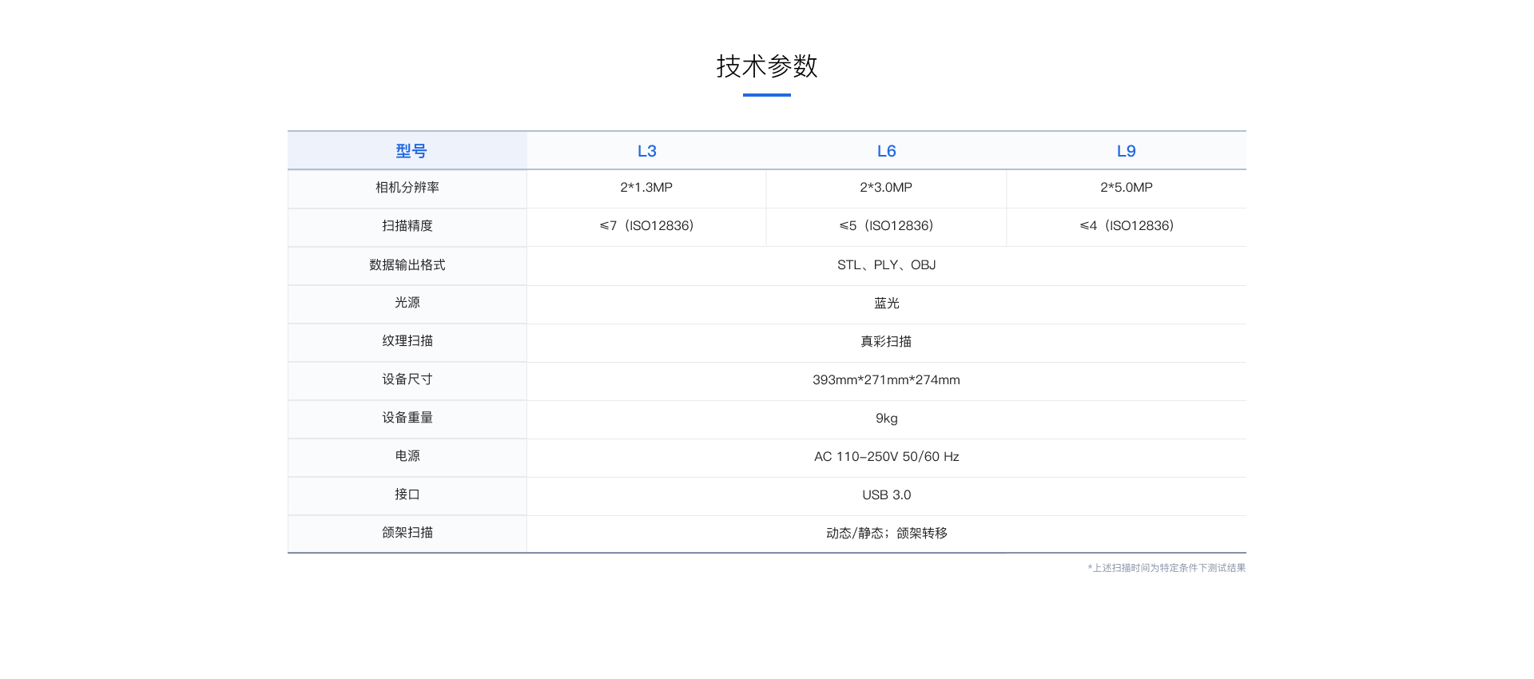Click the 2*1.3MP resolution cell
Screen dimensions: 1534x679
(646, 188)
